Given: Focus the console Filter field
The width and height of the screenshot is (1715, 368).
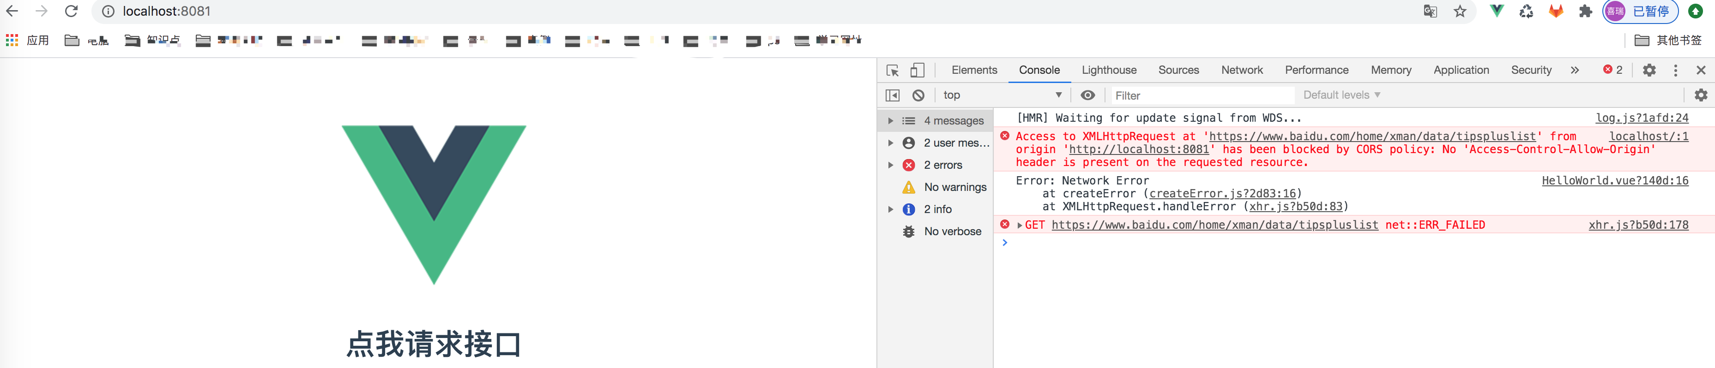Looking at the screenshot, I should (1203, 95).
